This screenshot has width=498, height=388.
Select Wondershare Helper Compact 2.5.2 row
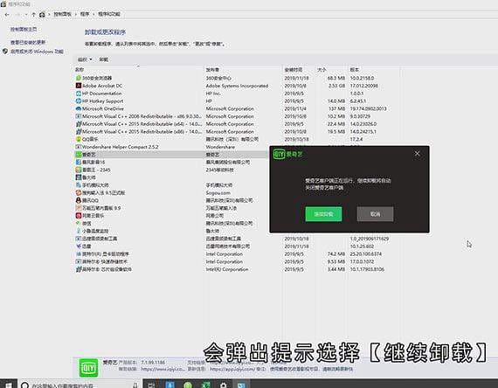pos(171,147)
